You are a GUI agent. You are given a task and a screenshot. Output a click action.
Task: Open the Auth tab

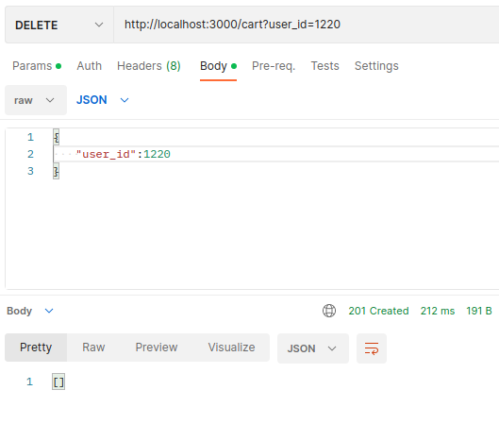tap(89, 66)
